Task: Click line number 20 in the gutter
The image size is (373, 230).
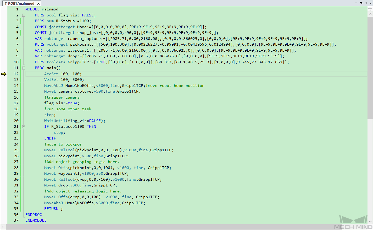Action: coord(16,121)
